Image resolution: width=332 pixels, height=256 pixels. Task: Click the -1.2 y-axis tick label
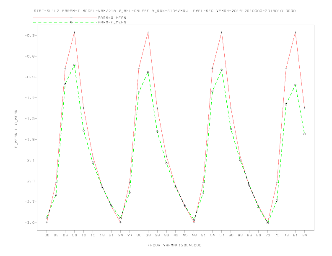click(x=29, y=98)
